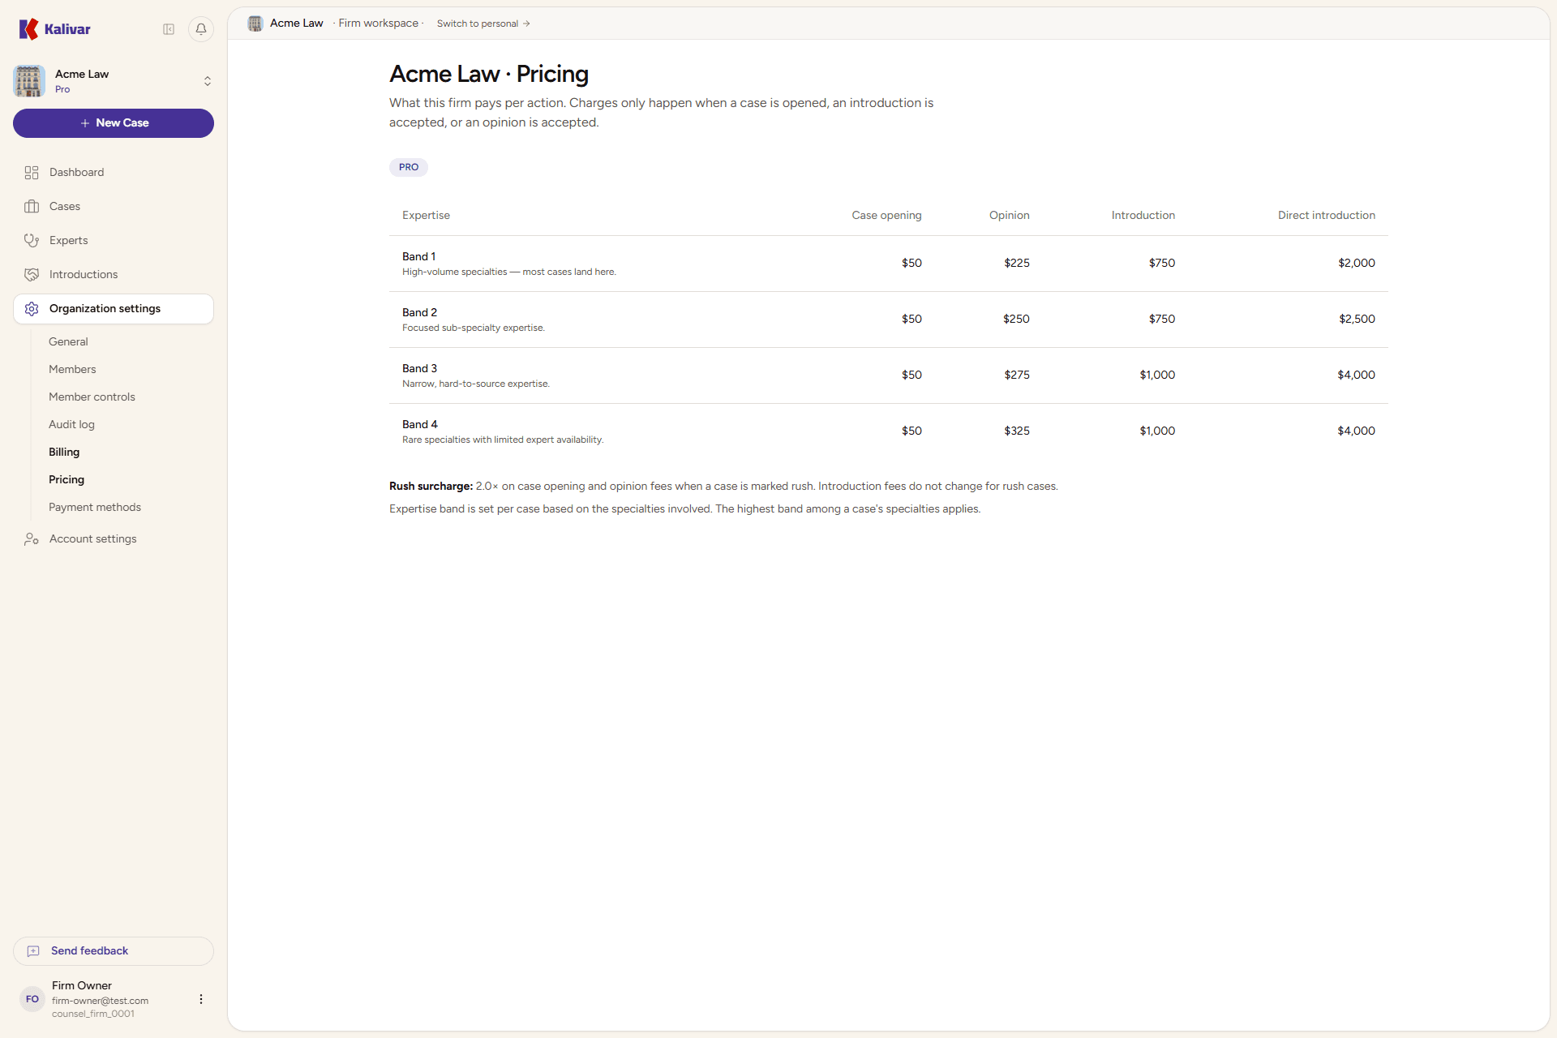Start a New Case
The width and height of the screenshot is (1557, 1038).
(x=114, y=123)
